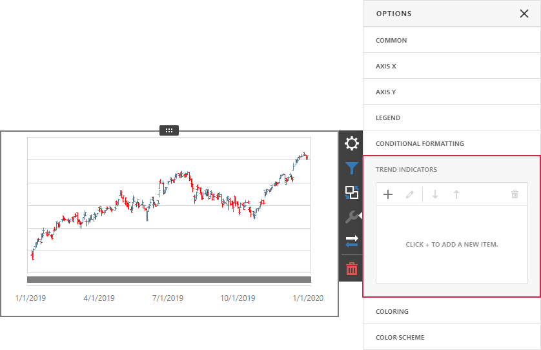Expand the Axis Y section
Viewport: 541px width, 350px height.
click(452, 92)
